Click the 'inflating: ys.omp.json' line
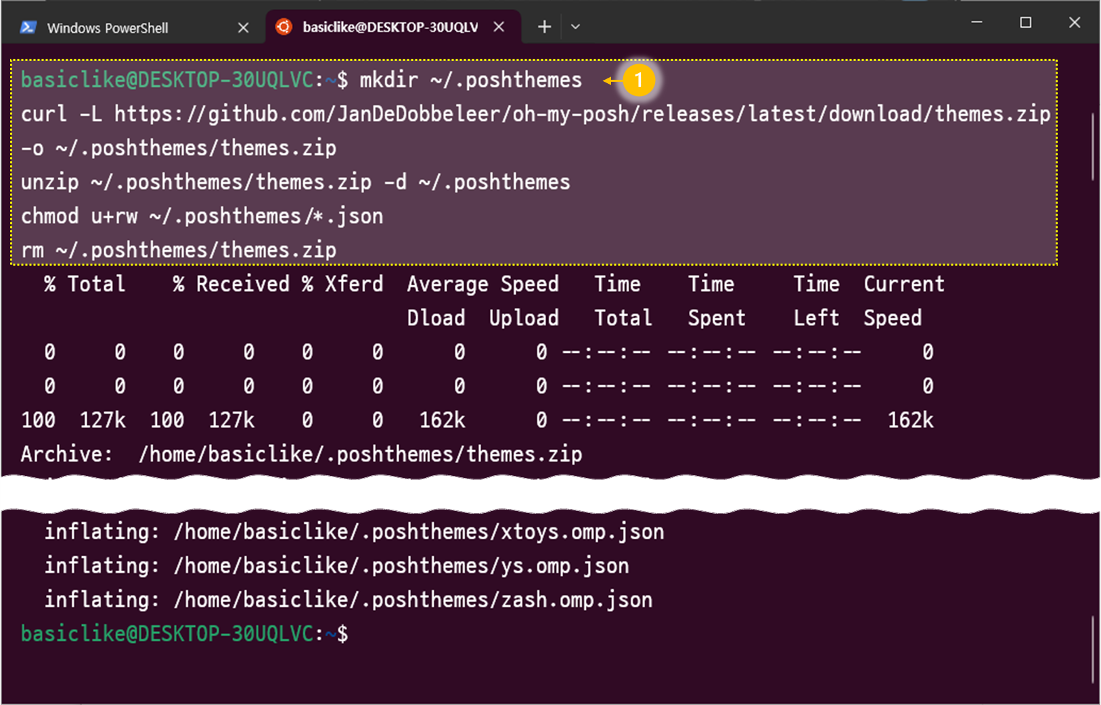This screenshot has width=1101, height=705. point(336,566)
